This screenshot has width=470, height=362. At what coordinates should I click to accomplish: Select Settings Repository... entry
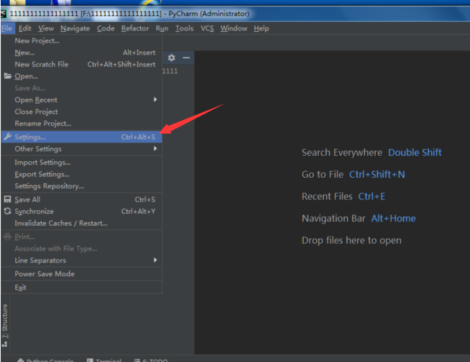point(82,185)
